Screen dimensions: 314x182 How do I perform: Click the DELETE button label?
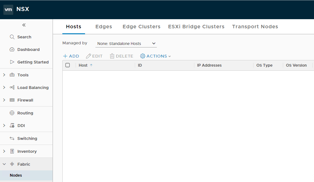pyautogui.click(x=124, y=56)
